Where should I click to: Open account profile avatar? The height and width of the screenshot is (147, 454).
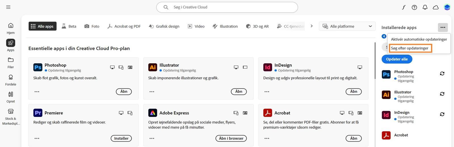point(447,7)
